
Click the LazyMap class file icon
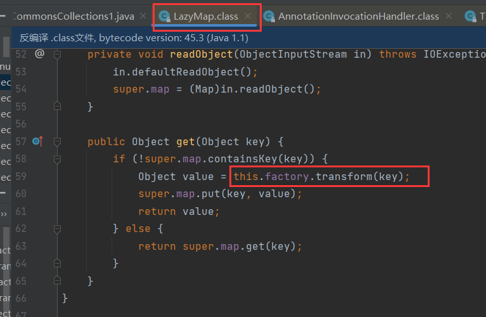(164, 16)
